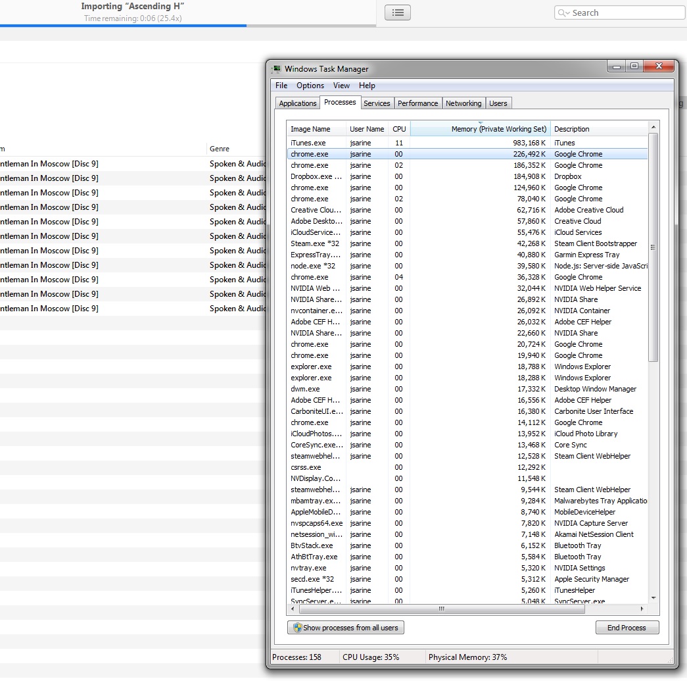This screenshot has width=687, height=681.
Task: Click Show processes from all users
Action: pyautogui.click(x=346, y=628)
